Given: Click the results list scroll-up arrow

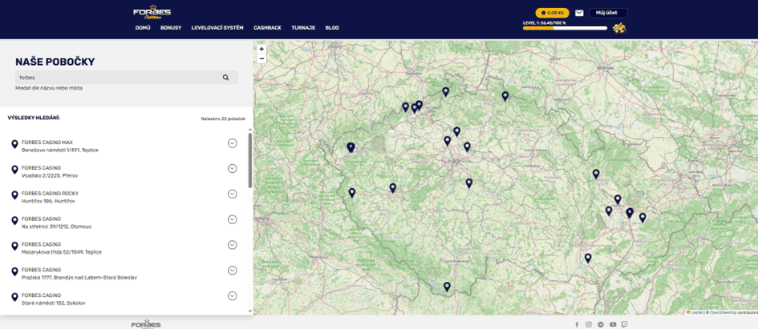Looking at the screenshot, I should pos(250,130).
